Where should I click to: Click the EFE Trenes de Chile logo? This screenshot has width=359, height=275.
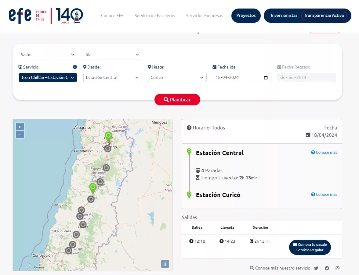click(28, 16)
